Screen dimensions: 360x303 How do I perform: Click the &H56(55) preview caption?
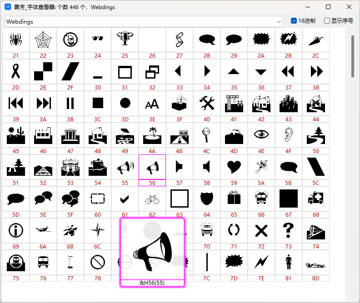(x=152, y=283)
